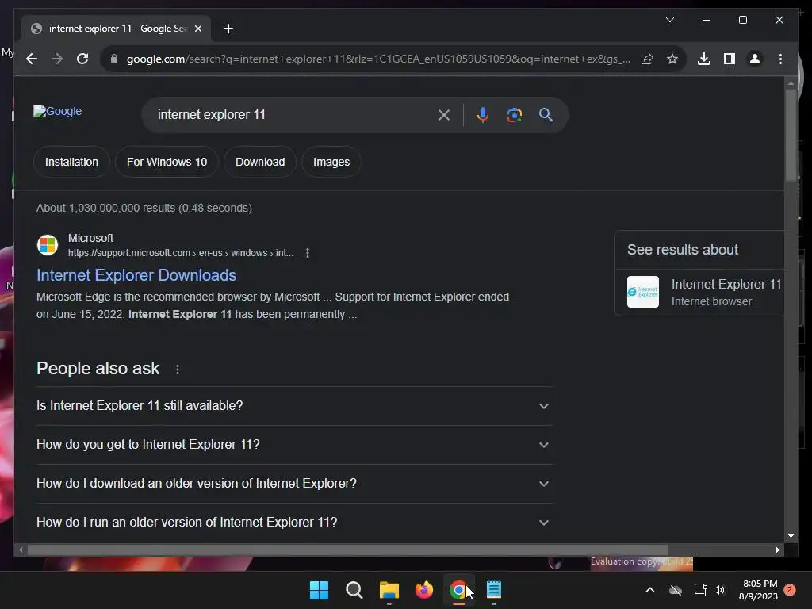812x609 pixels.
Task: Open Chrome downloads icon
Action: 704,59
